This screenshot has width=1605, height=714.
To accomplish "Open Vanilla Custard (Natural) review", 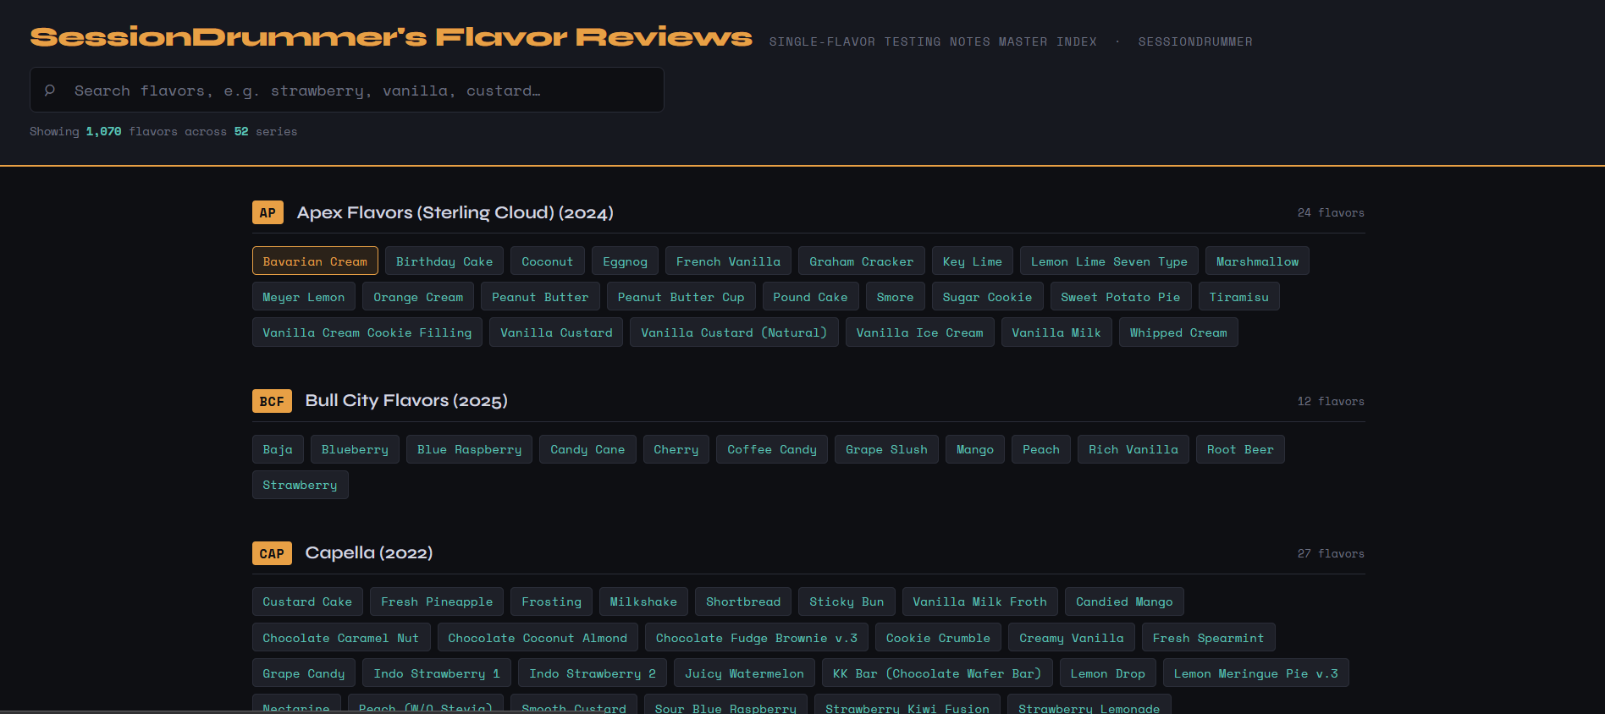I will 733,332.
